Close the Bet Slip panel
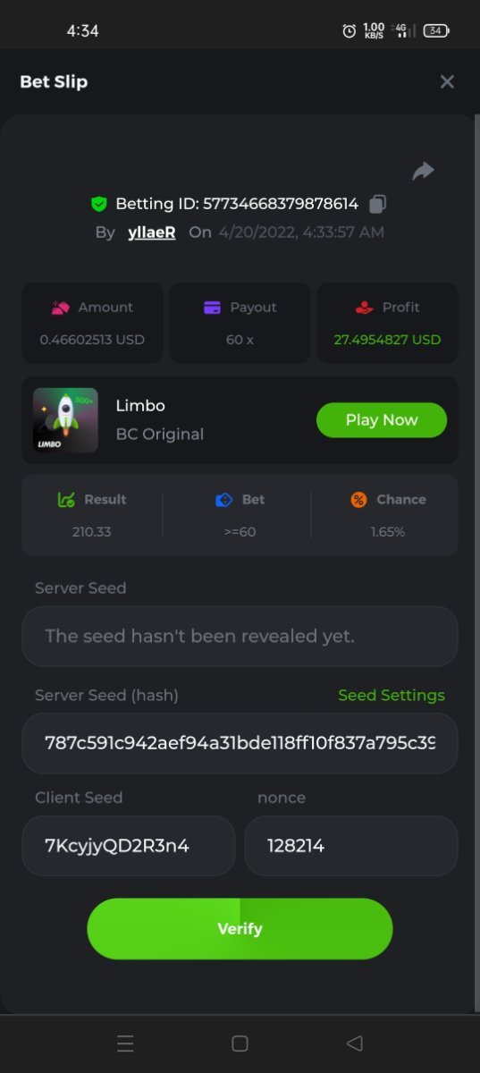Viewport: 480px width, 1073px height. click(447, 81)
